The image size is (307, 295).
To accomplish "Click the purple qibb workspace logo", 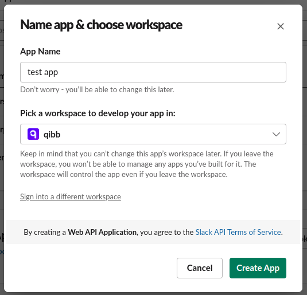I will click(33, 134).
